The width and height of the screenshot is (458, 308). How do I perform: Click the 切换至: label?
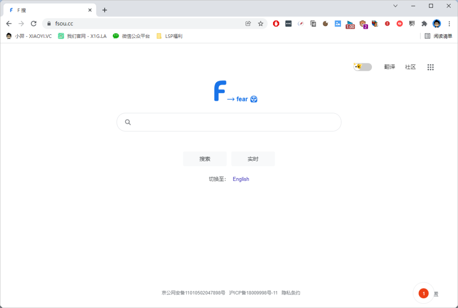pos(217,179)
